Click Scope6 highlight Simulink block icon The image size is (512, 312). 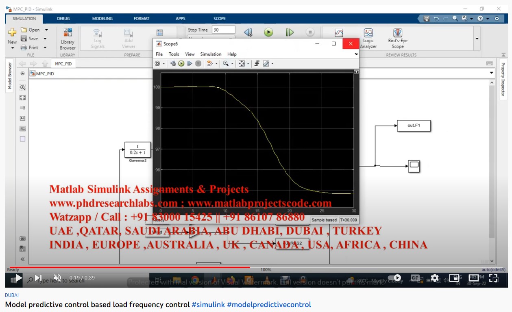coord(210,63)
